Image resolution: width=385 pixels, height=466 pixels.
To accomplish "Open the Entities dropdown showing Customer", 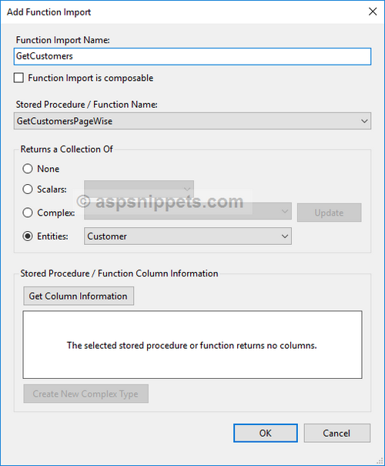I will point(188,236).
